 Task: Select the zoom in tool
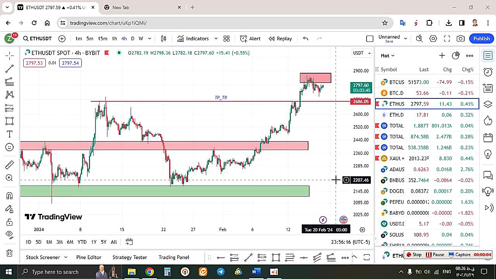[x=10, y=178]
